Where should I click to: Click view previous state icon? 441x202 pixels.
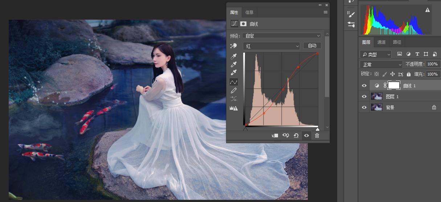(286, 136)
